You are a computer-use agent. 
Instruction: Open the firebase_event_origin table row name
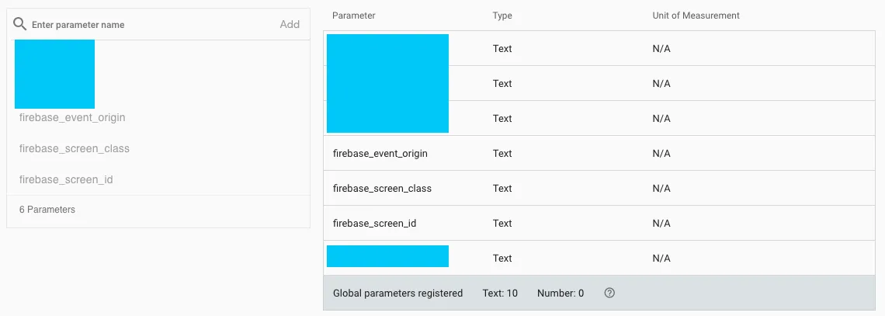click(x=380, y=154)
